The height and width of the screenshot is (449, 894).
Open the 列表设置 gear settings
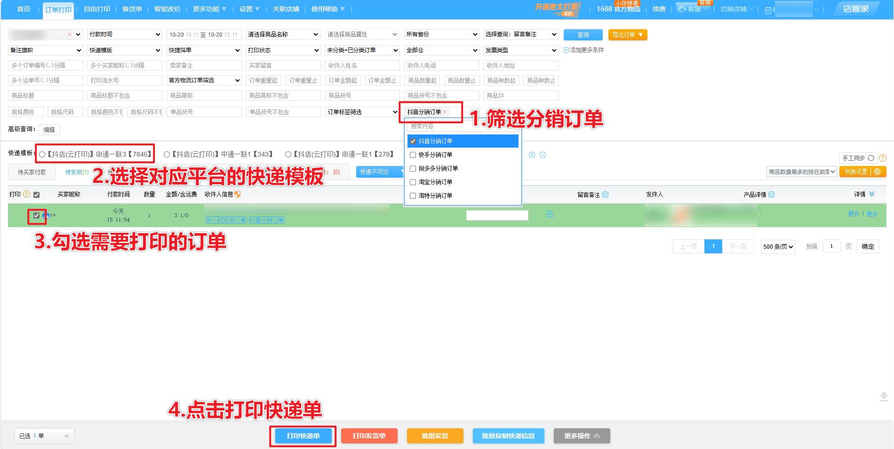pos(877,172)
